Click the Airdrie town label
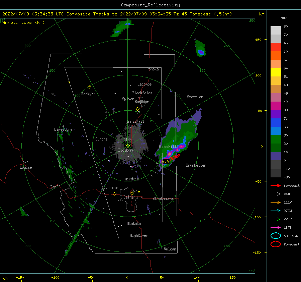The height and width of the screenshot is (282, 301). click(132, 179)
